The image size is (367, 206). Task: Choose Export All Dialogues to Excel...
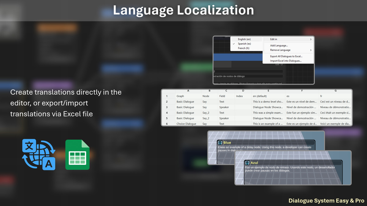click(x=288, y=56)
